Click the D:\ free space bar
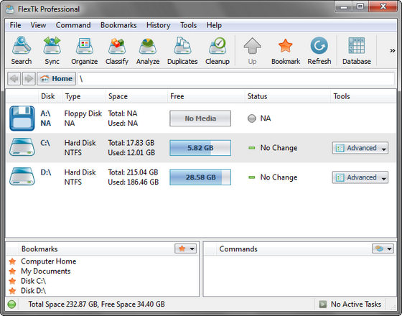The width and height of the screenshot is (402, 316). coord(200,177)
